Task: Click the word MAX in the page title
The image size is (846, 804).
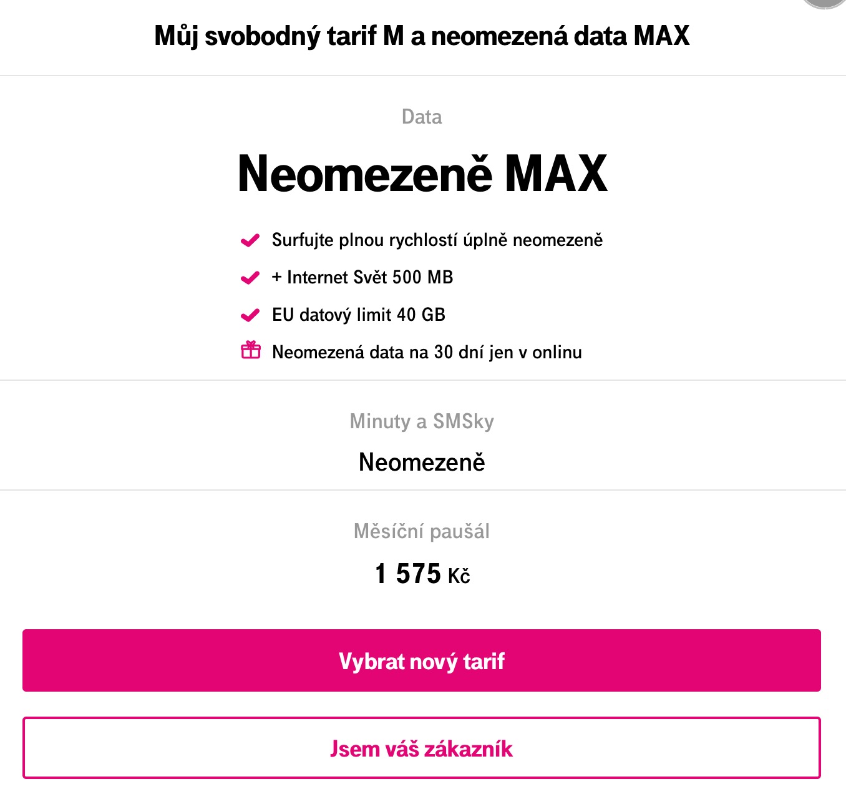Action: click(661, 36)
